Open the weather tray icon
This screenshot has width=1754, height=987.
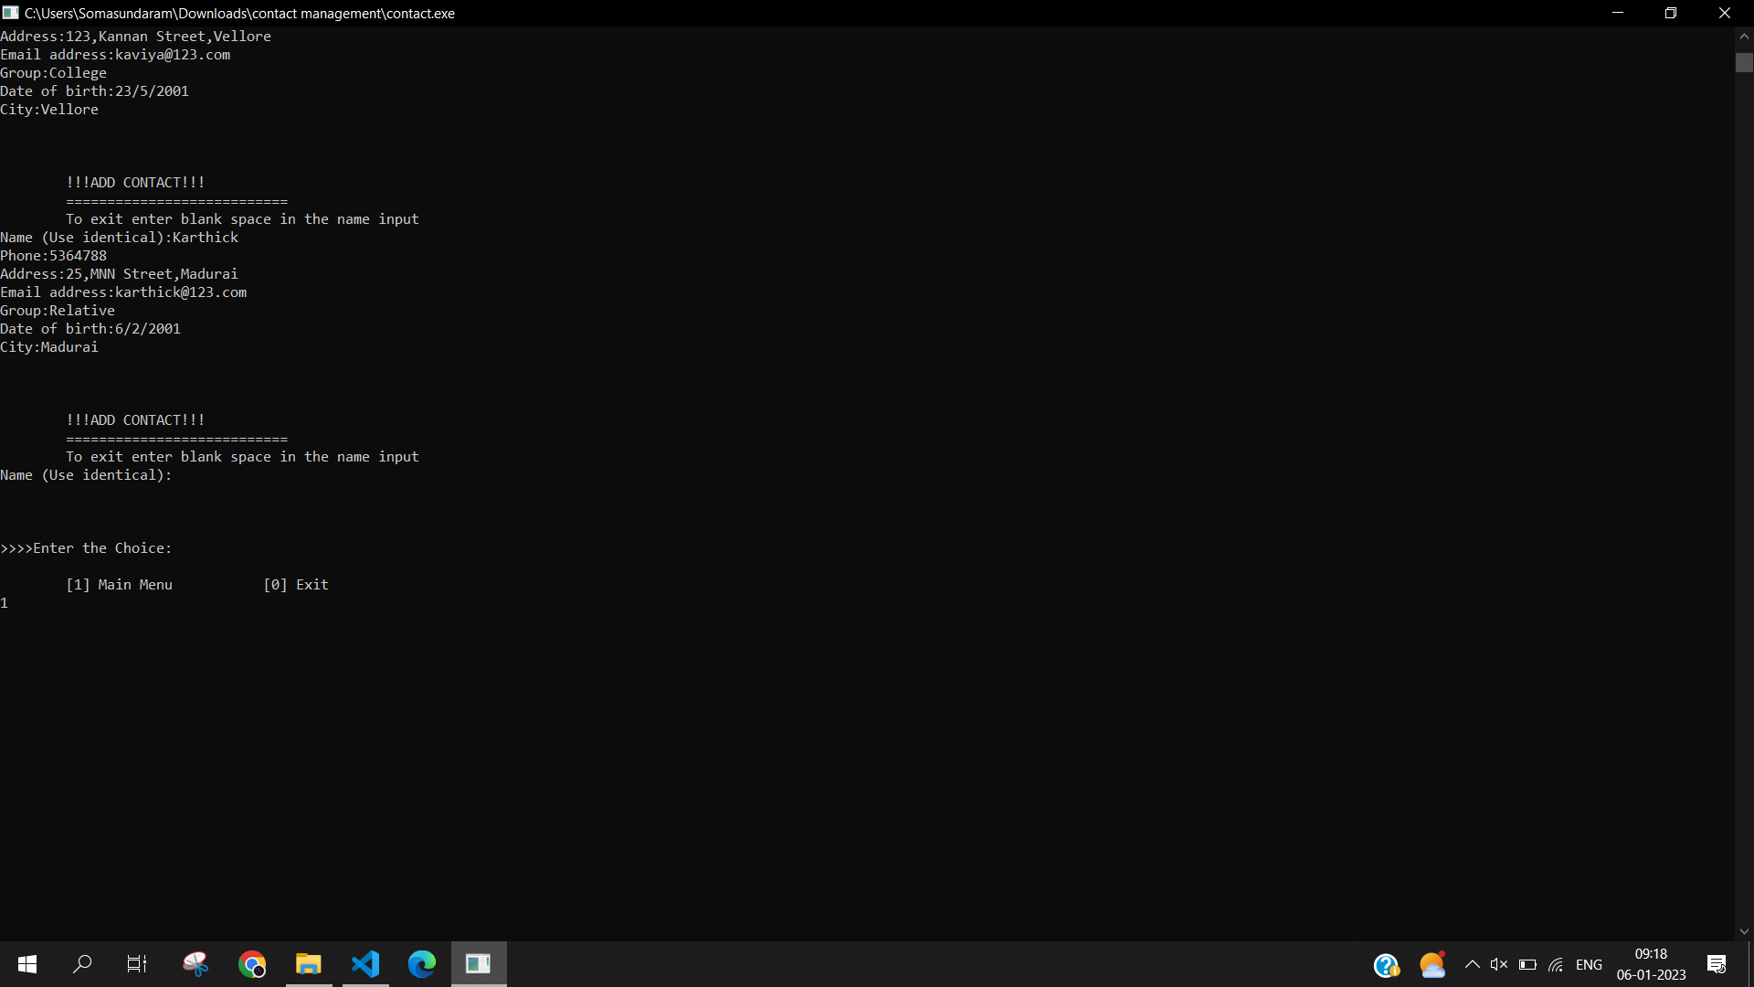click(1432, 965)
